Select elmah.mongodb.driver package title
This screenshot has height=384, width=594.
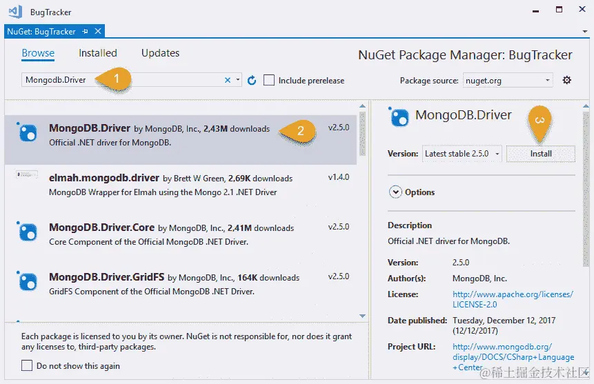click(103, 178)
